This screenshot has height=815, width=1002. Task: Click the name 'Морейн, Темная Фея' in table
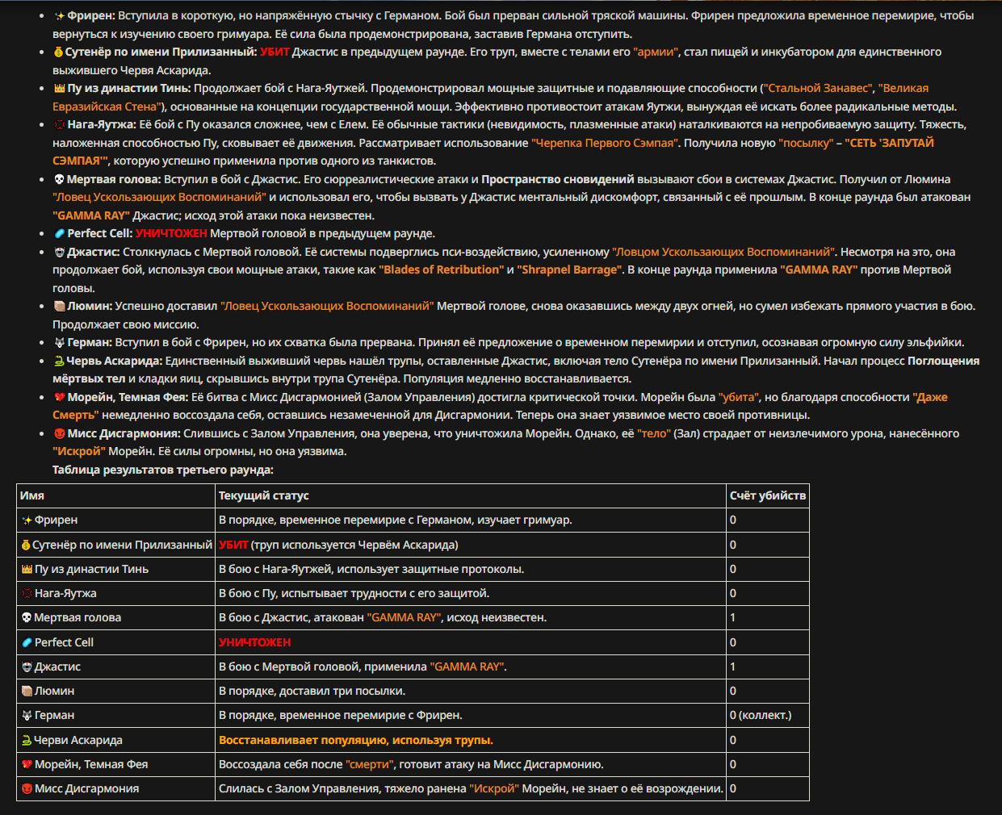click(x=91, y=764)
